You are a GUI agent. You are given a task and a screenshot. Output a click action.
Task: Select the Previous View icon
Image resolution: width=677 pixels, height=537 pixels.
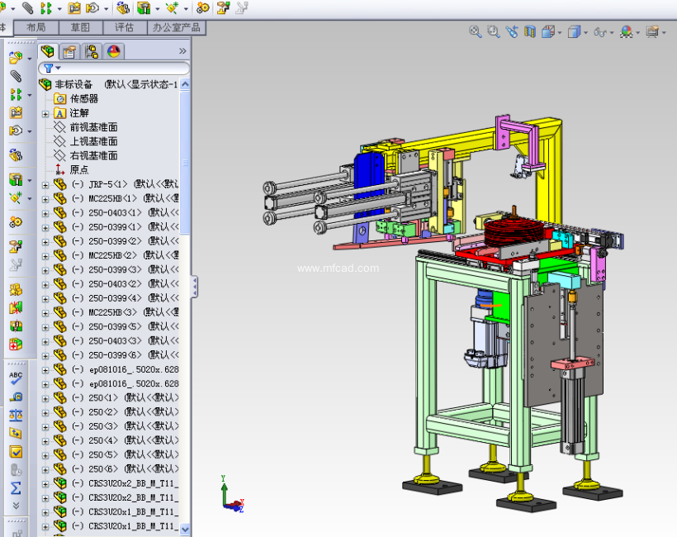[512, 32]
